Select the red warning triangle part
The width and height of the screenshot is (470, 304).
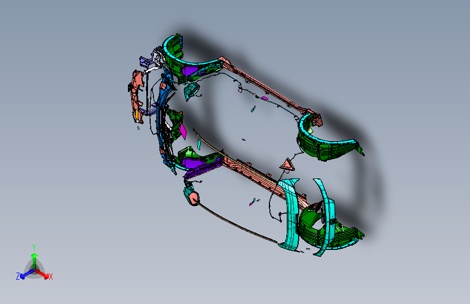tap(287, 165)
